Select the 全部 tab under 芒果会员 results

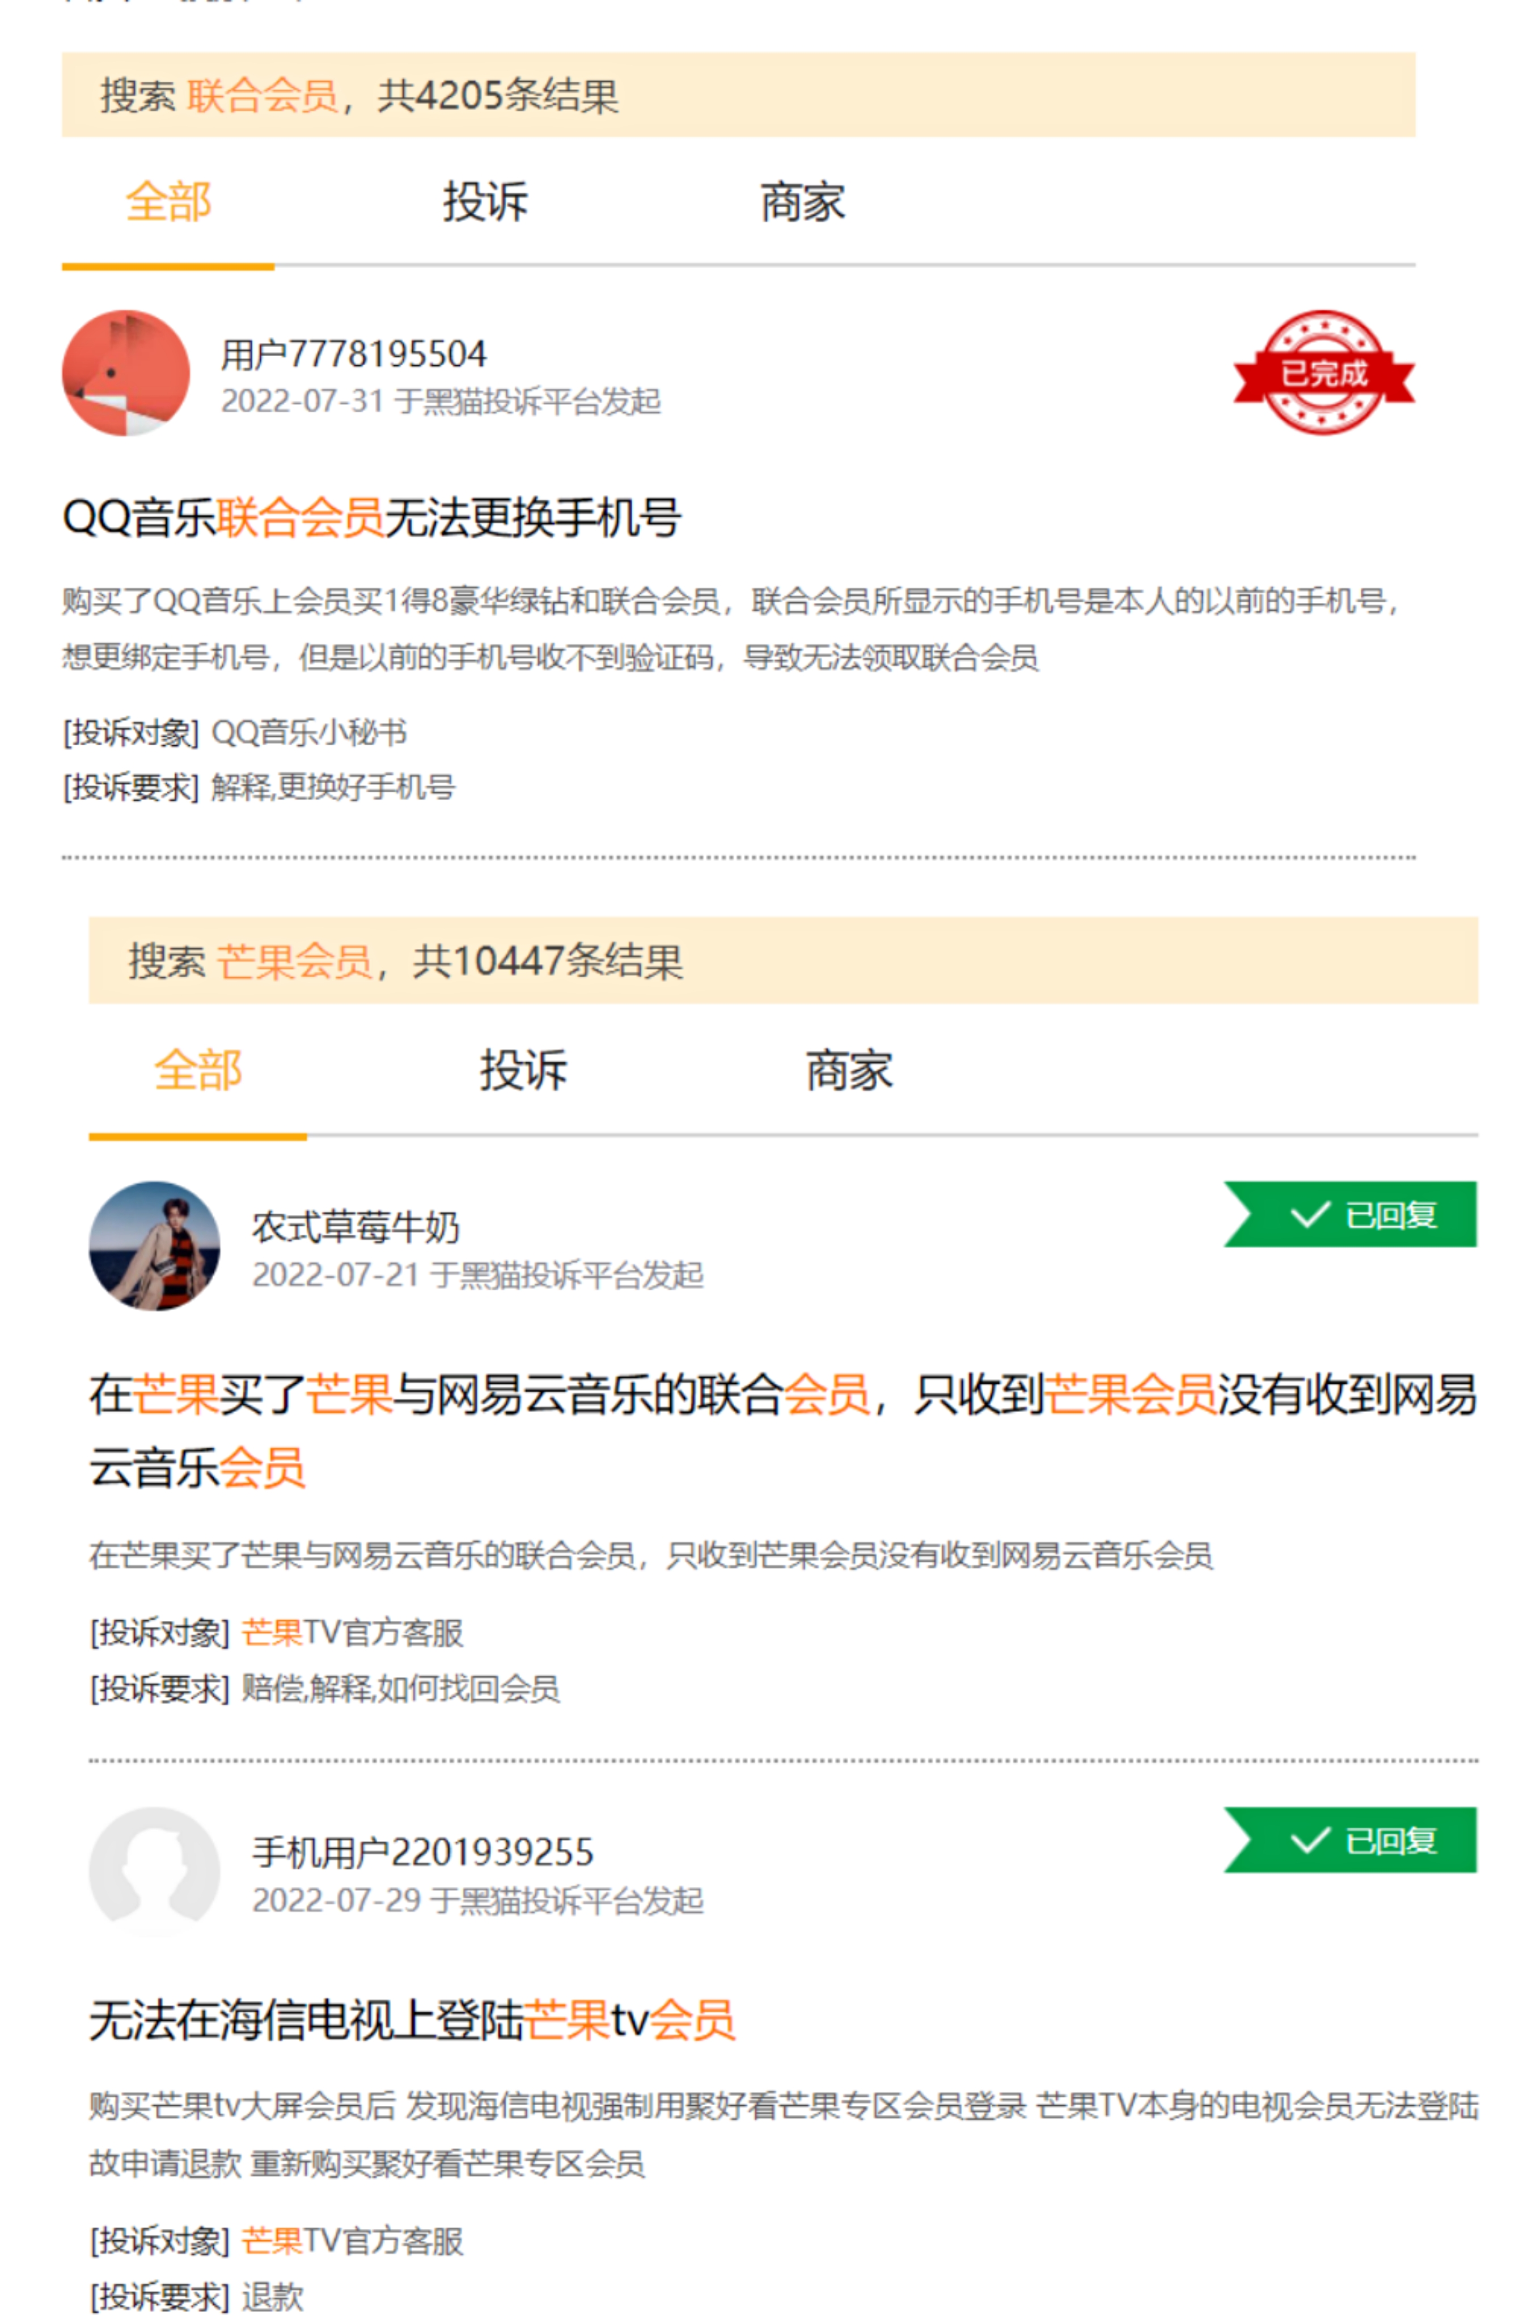click(198, 1070)
